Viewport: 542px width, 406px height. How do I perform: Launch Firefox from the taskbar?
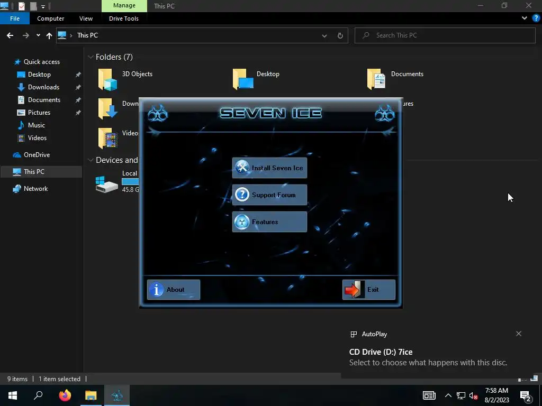[65, 395]
